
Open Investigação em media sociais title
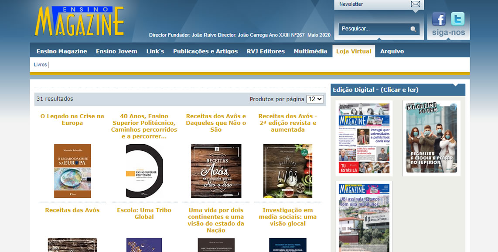[x=288, y=217]
